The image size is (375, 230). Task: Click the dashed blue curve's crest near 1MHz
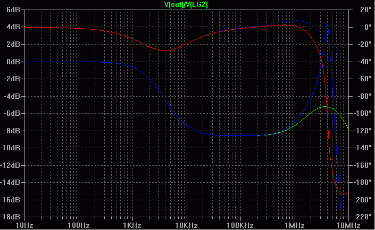pos(295,21)
